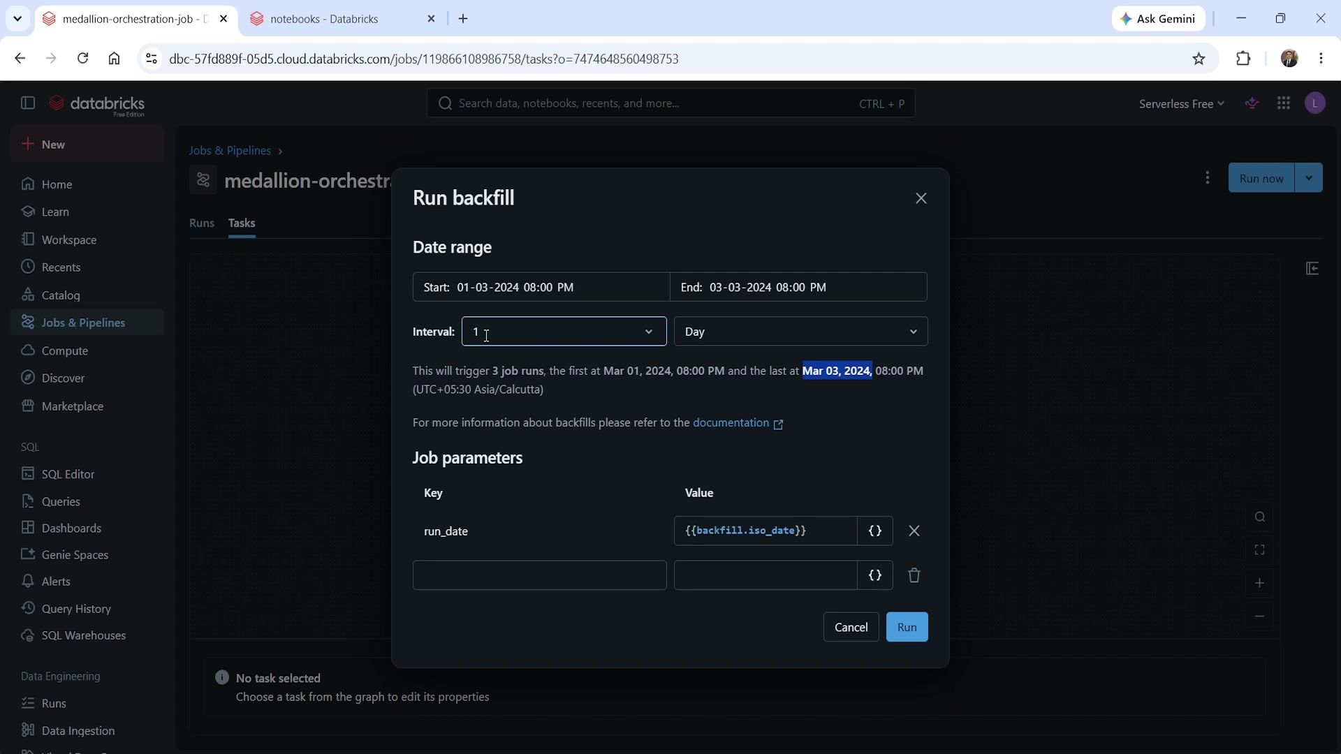Click the fit-to-view graph icon
The width and height of the screenshot is (1341, 754).
(1260, 551)
